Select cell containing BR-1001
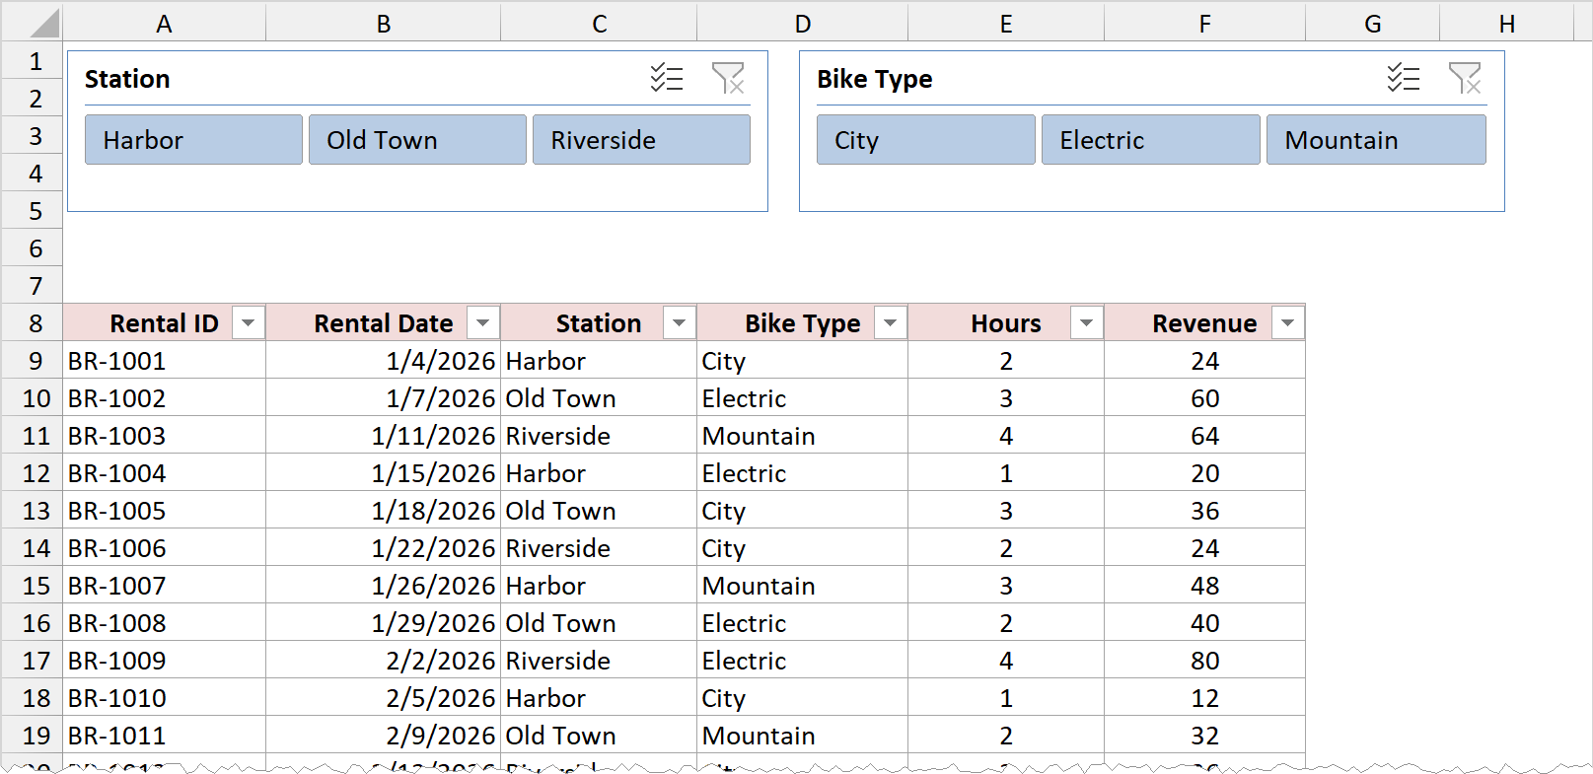Image resolution: width=1593 pixels, height=774 pixels. point(164,361)
